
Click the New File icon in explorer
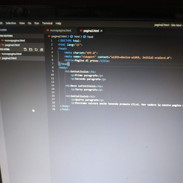coord(25,49)
